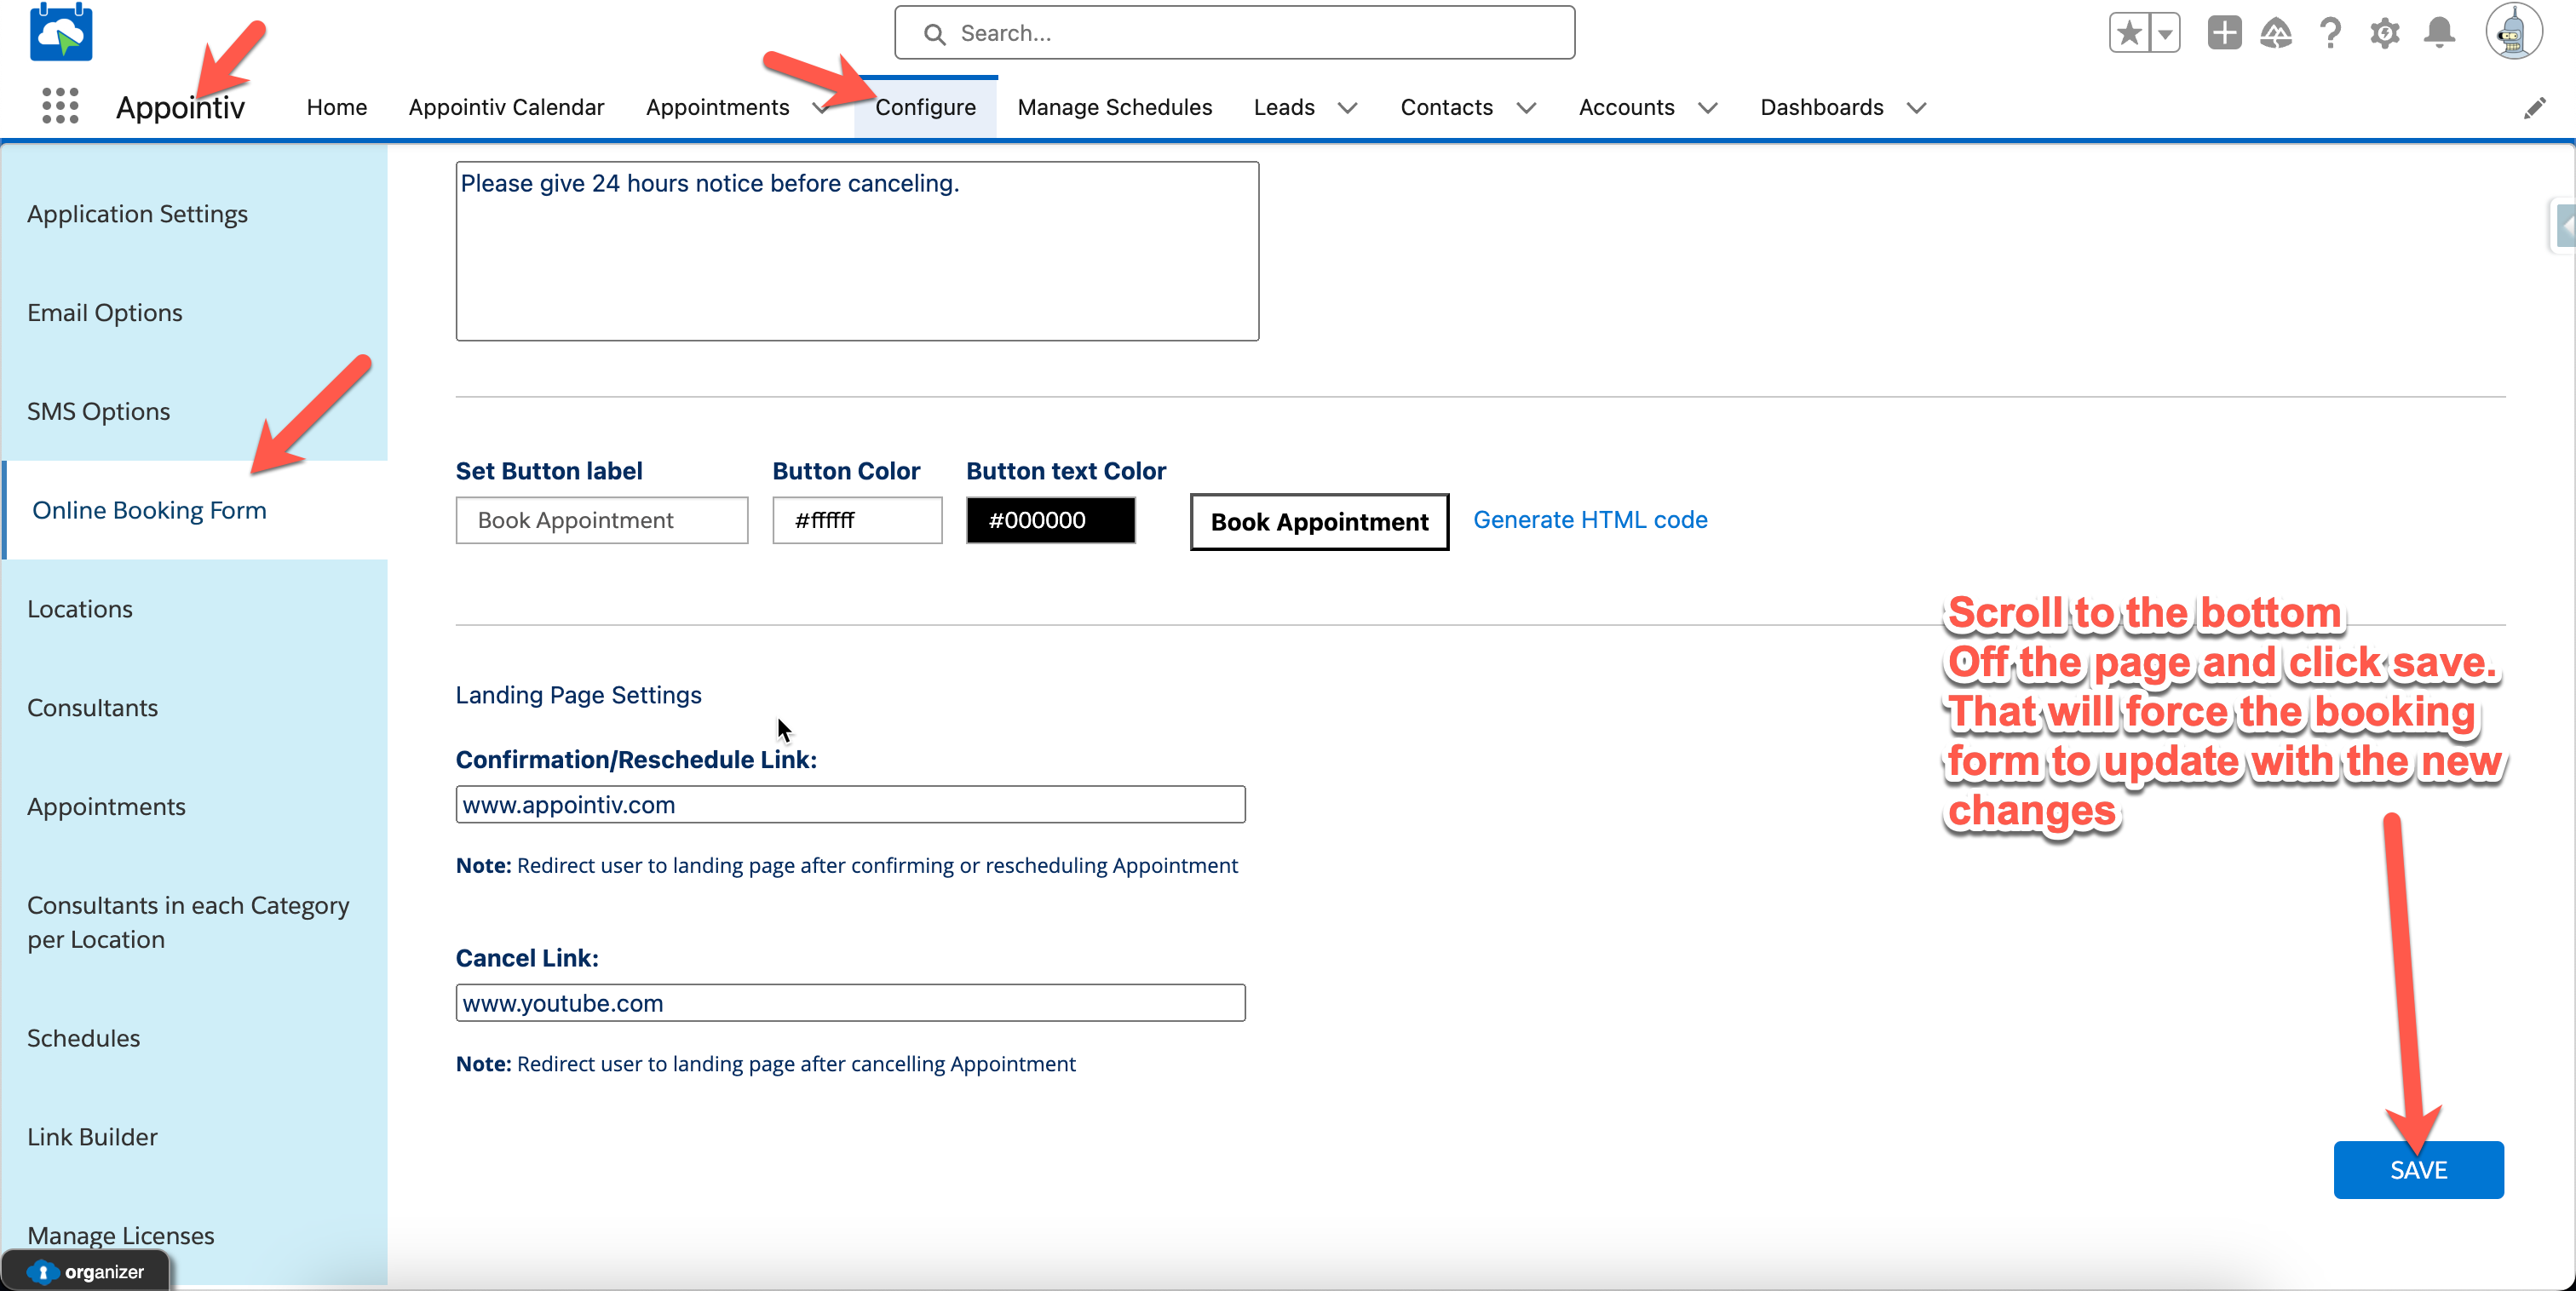
Task: Open the Help question mark icon
Action: 2330,33
